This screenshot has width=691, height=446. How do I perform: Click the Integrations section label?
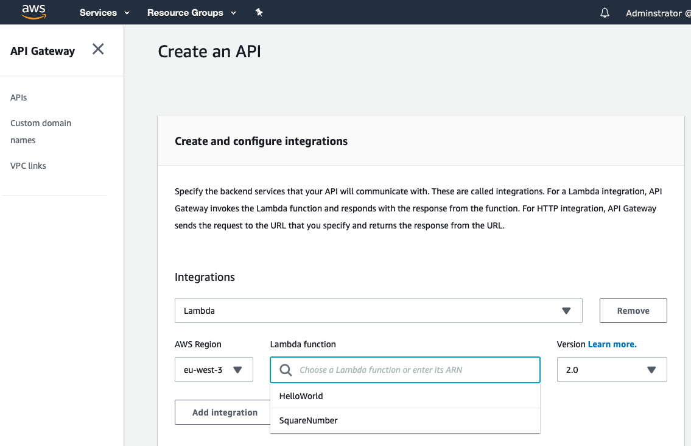[205, 277]
